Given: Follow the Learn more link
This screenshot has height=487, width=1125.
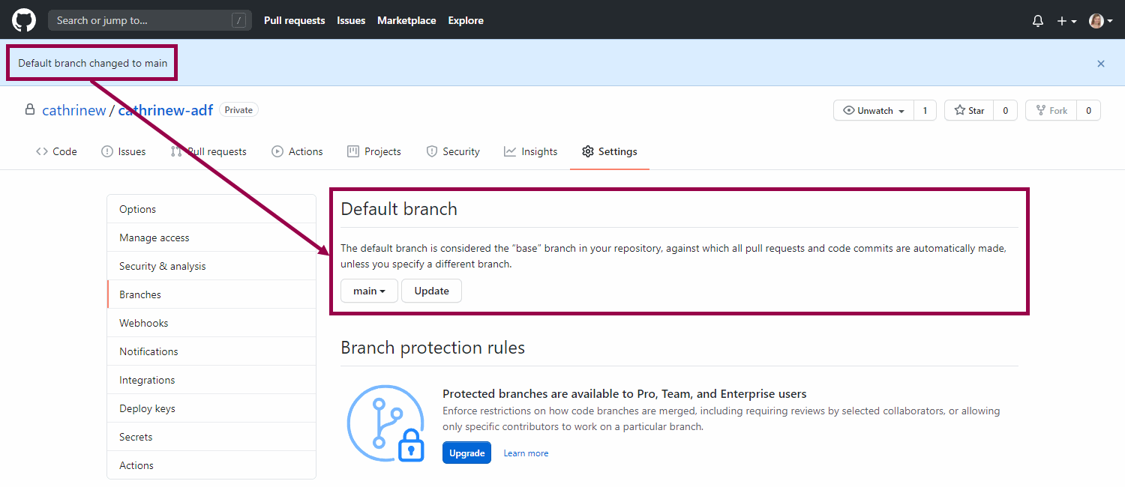Looking at the screenshot, I should click(x=526, y=453).
